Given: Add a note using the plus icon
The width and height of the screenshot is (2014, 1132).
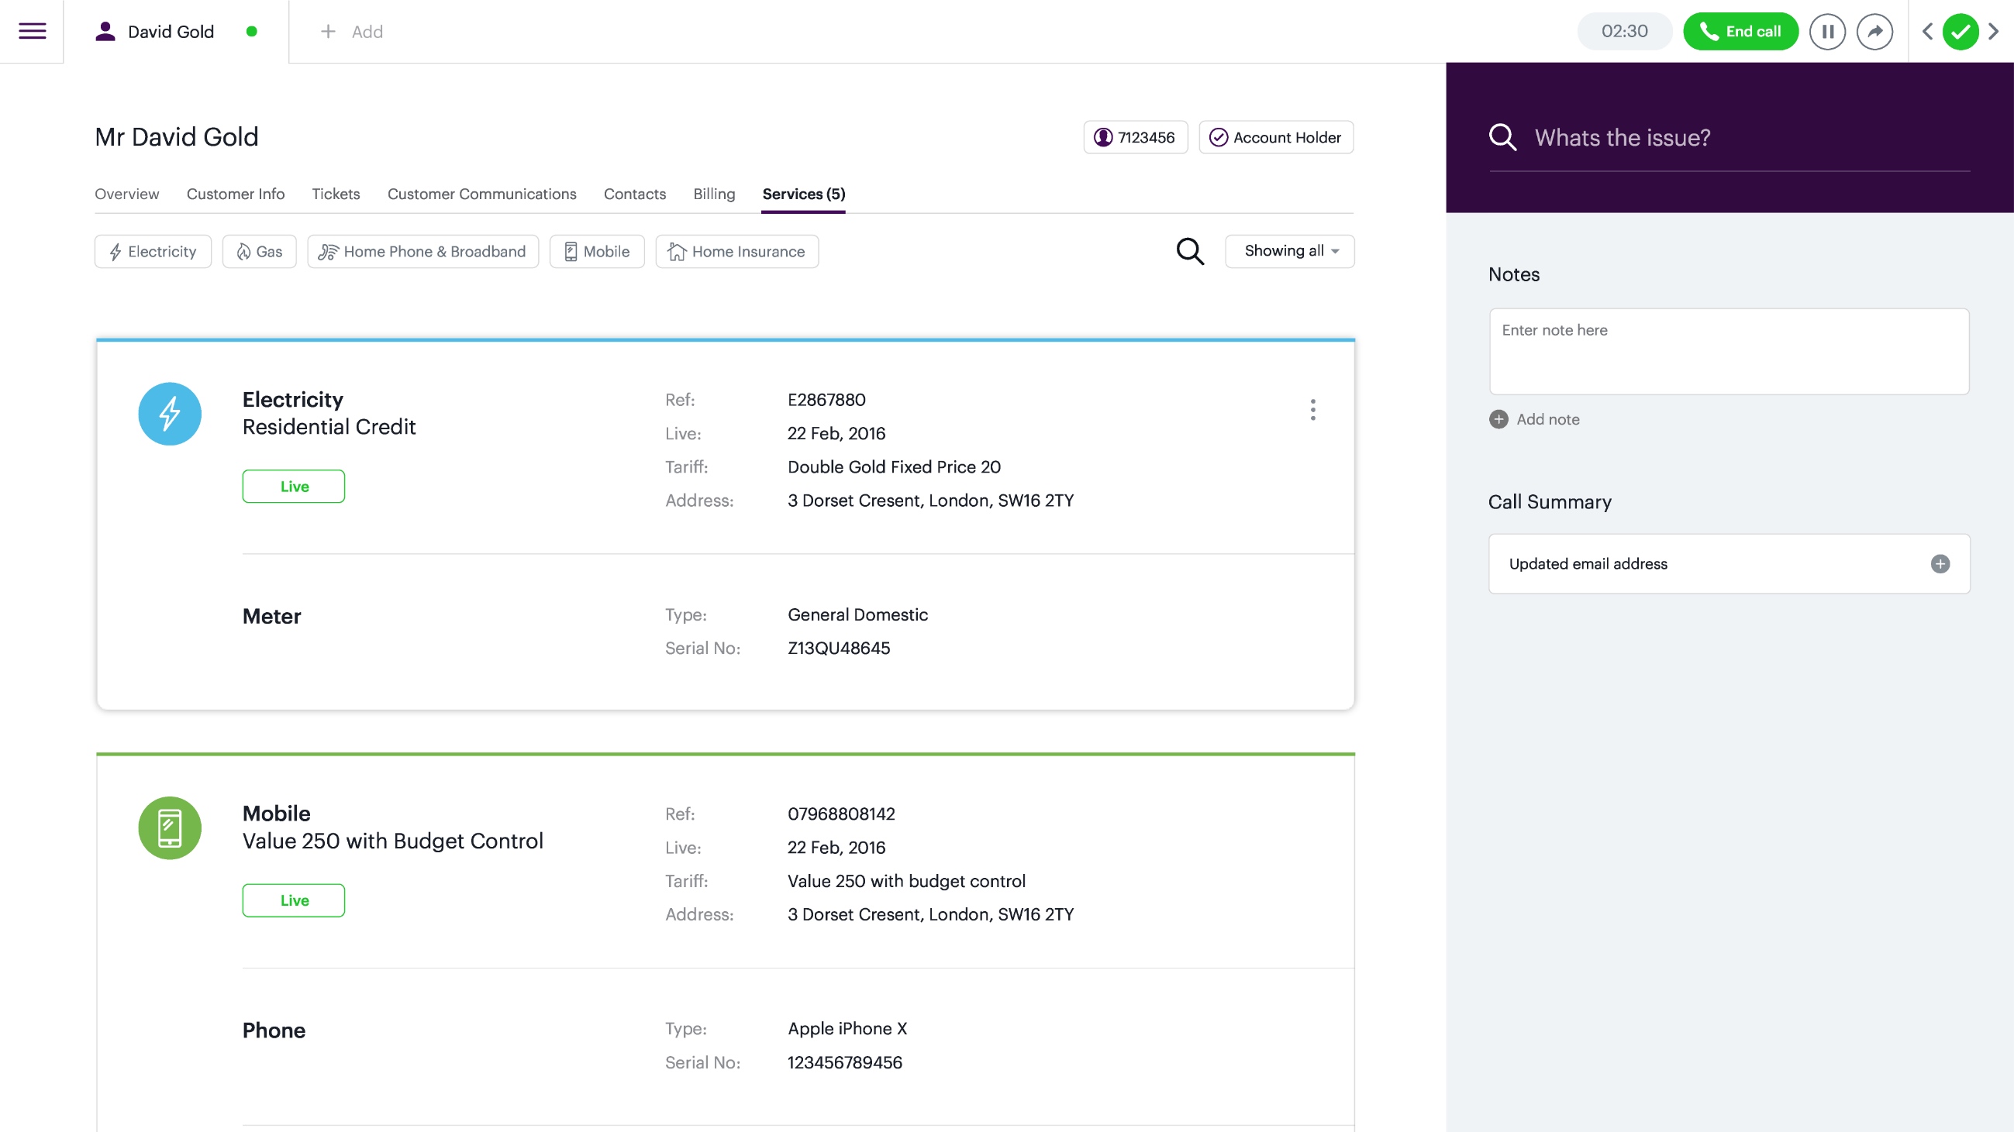Looking at the screenshot, I should [x=1498, y=419].
